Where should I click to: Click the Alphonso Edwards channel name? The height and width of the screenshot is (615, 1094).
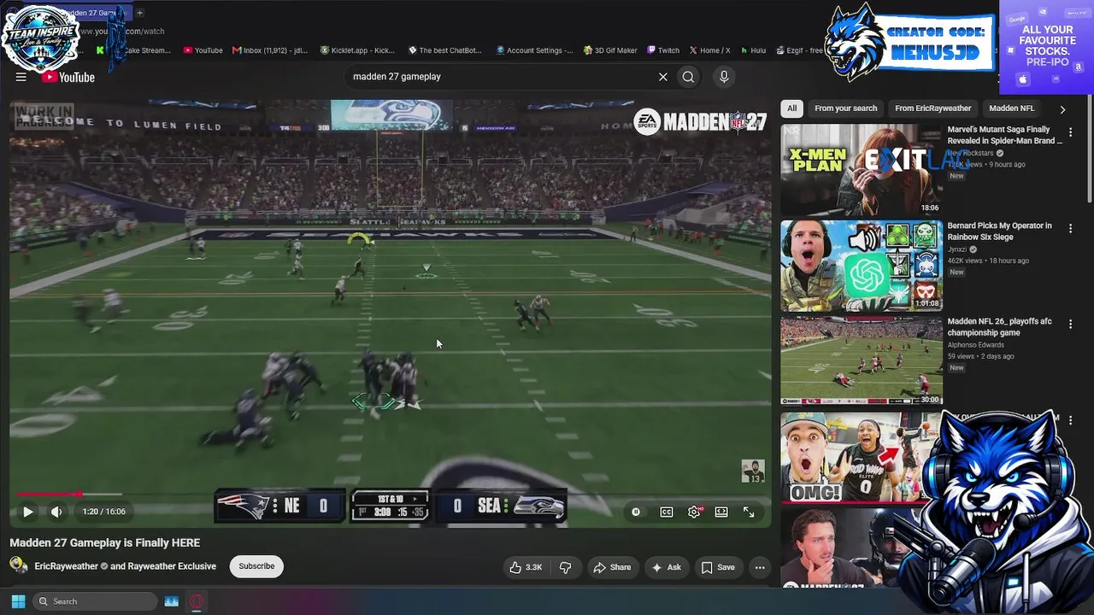978,345
